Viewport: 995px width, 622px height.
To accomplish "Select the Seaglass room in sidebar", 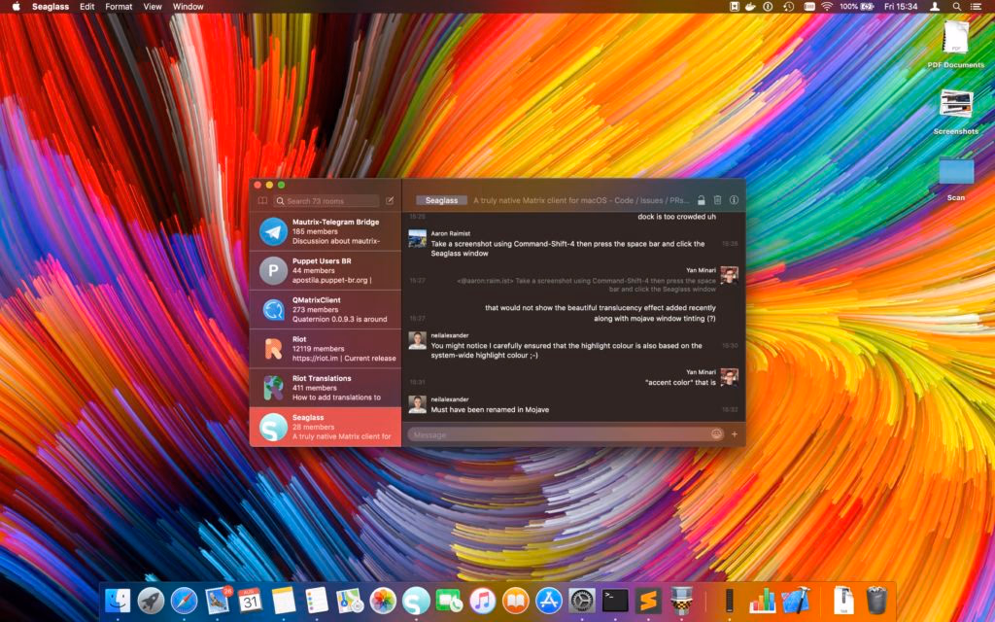I will [326, 427].
